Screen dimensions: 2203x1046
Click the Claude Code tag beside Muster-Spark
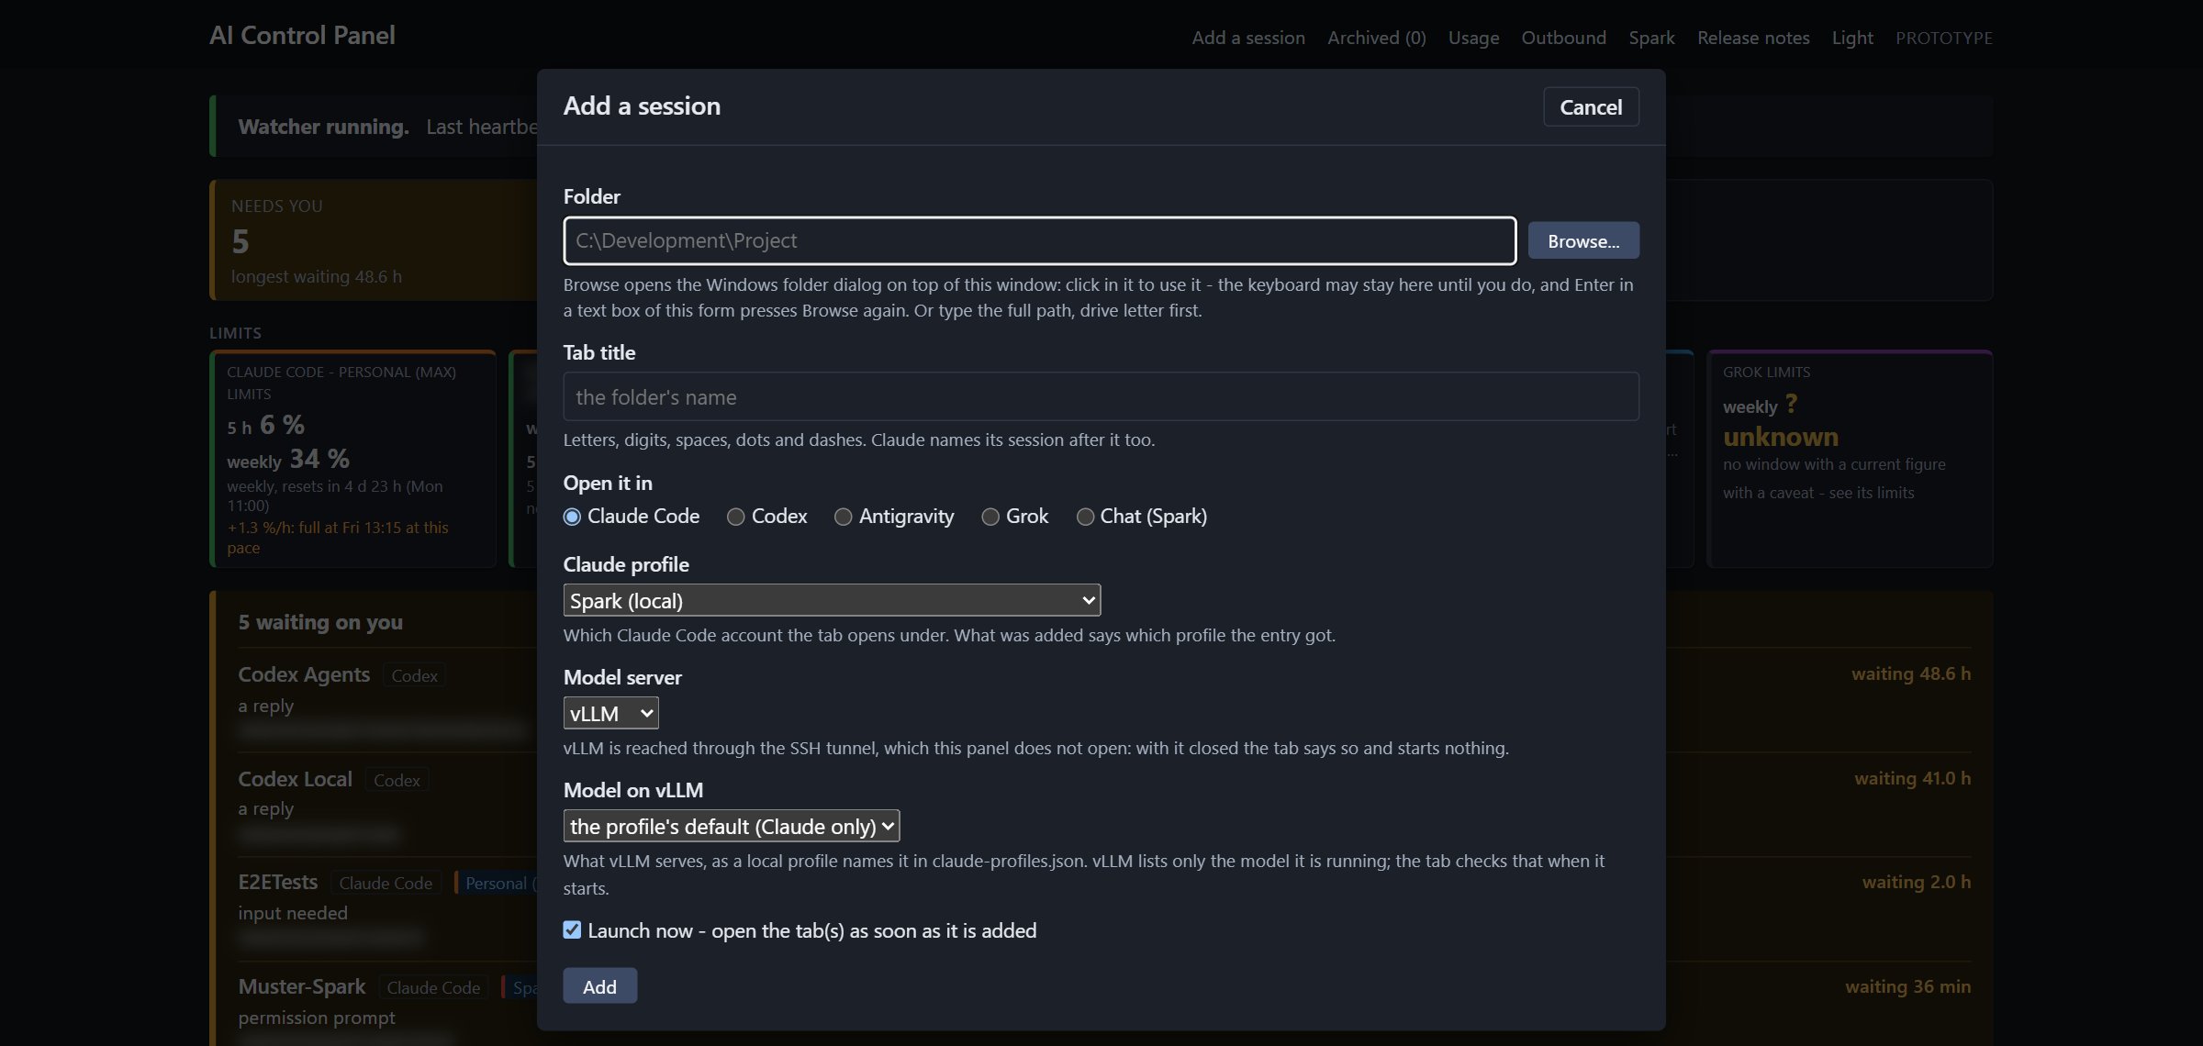tap(433, 987)
